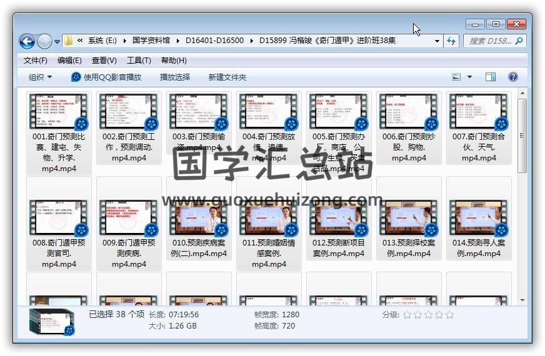Click the Forward navigation arrow button
The image size is (545, 356).
tap(44, 41)
